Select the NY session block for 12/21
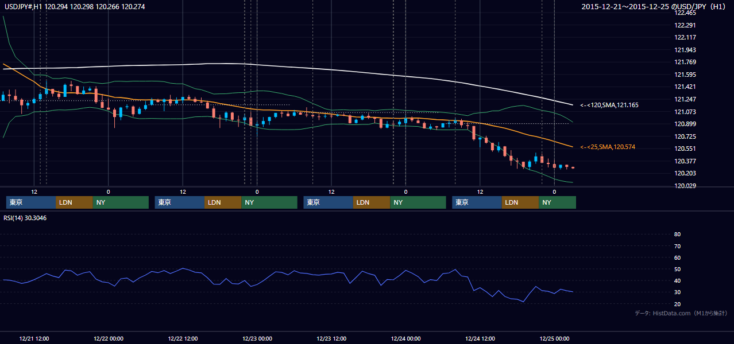The height and width of the screenshot is (344, 734). coord(121,202)
